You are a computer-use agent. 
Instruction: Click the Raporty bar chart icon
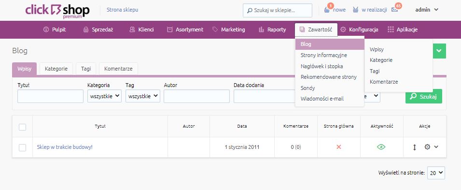[261, 29]
